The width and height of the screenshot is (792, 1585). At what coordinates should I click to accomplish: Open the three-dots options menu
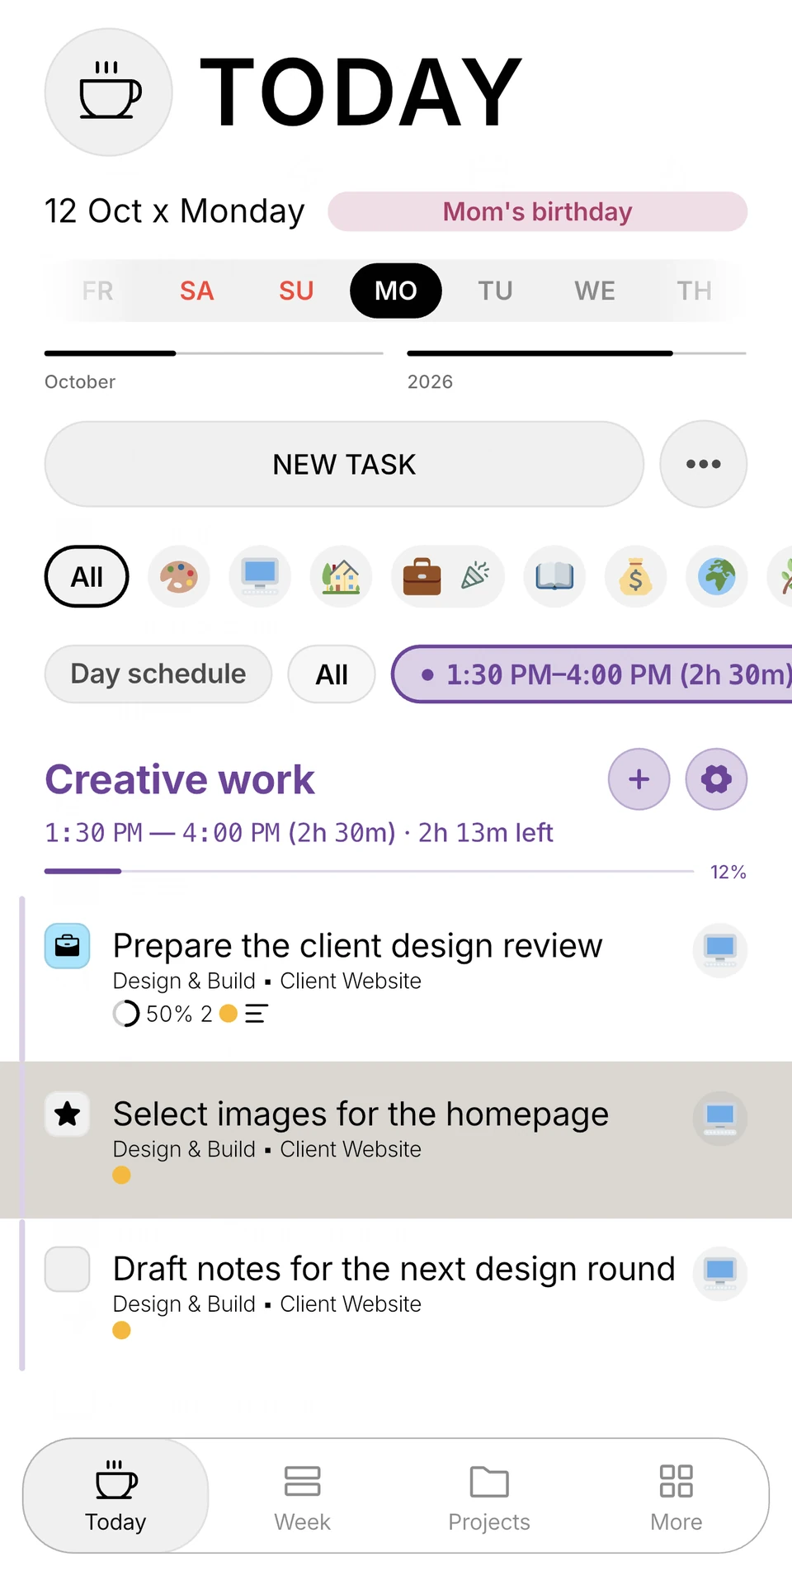pyautogui.click(x=704, y=464)
